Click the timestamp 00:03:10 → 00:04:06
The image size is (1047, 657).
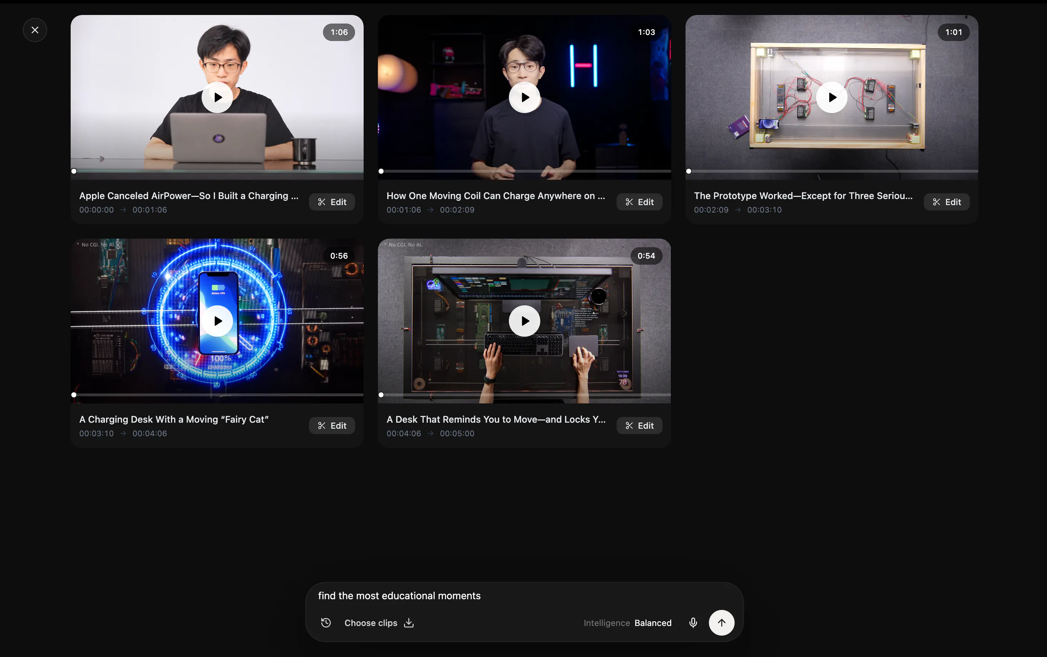point(123,434)
